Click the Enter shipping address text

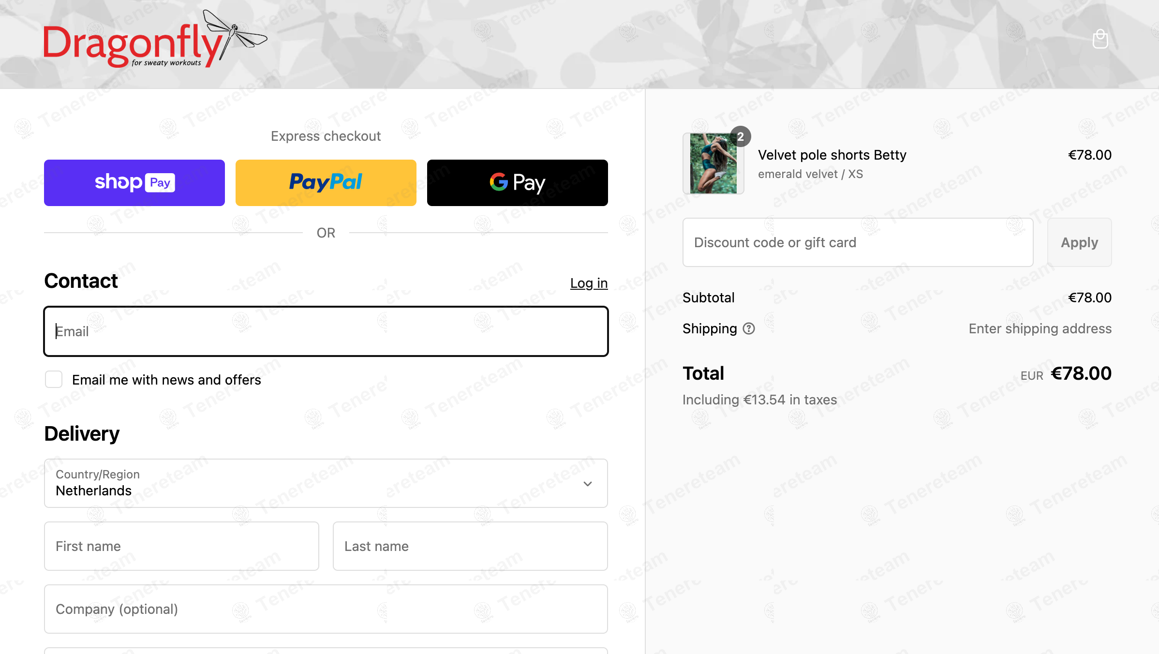tap(1040, 328)
